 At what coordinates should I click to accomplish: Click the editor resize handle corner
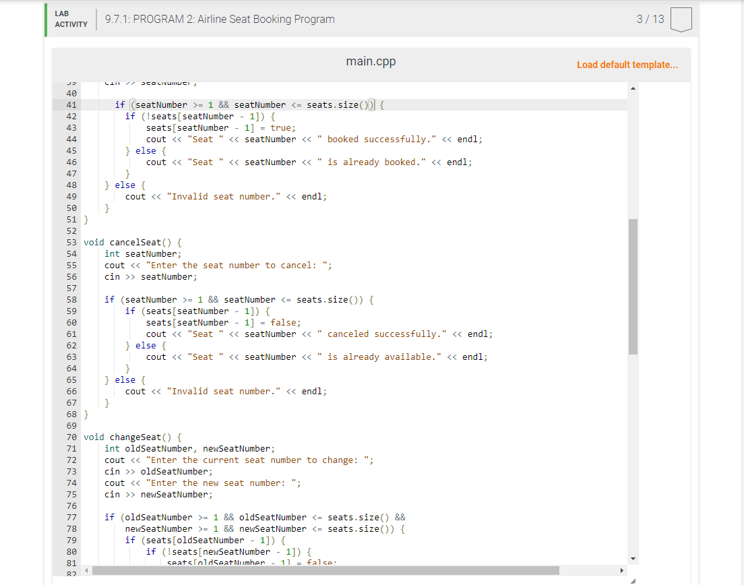633,581
